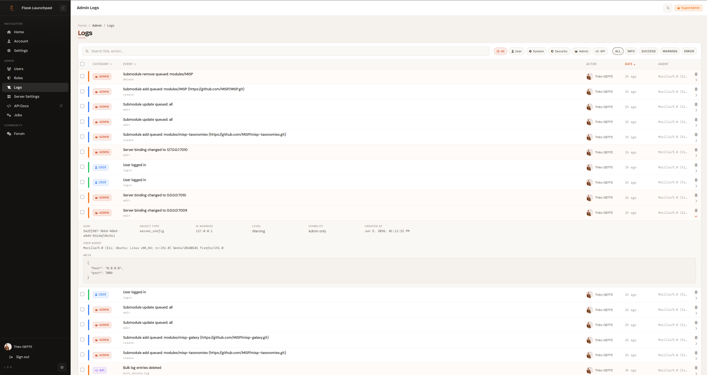Check the 'Server binding changed to 0.0.0.0:7010' row
This screenshot has width=707, height=375.
coord(82,197)
